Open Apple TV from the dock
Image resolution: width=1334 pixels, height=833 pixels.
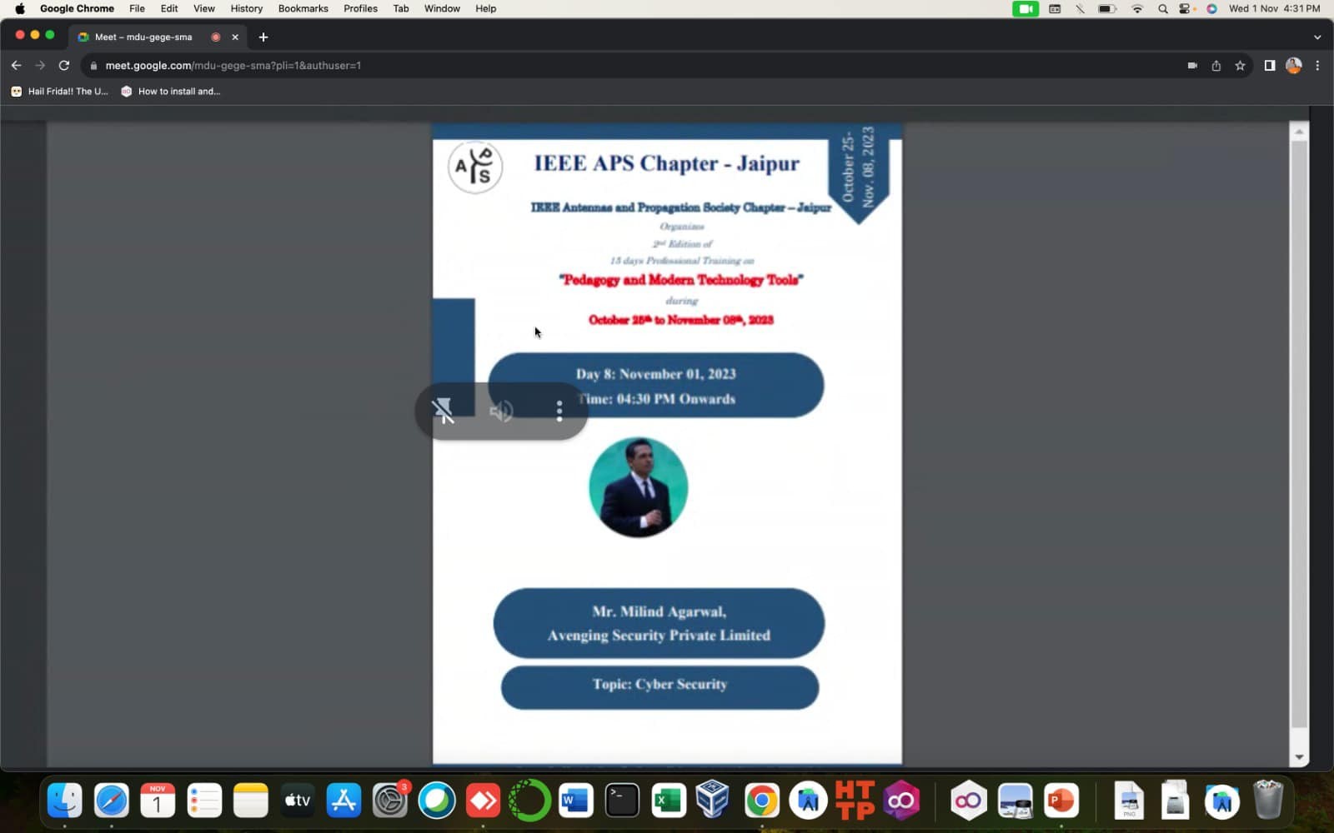tap(297, 801)
